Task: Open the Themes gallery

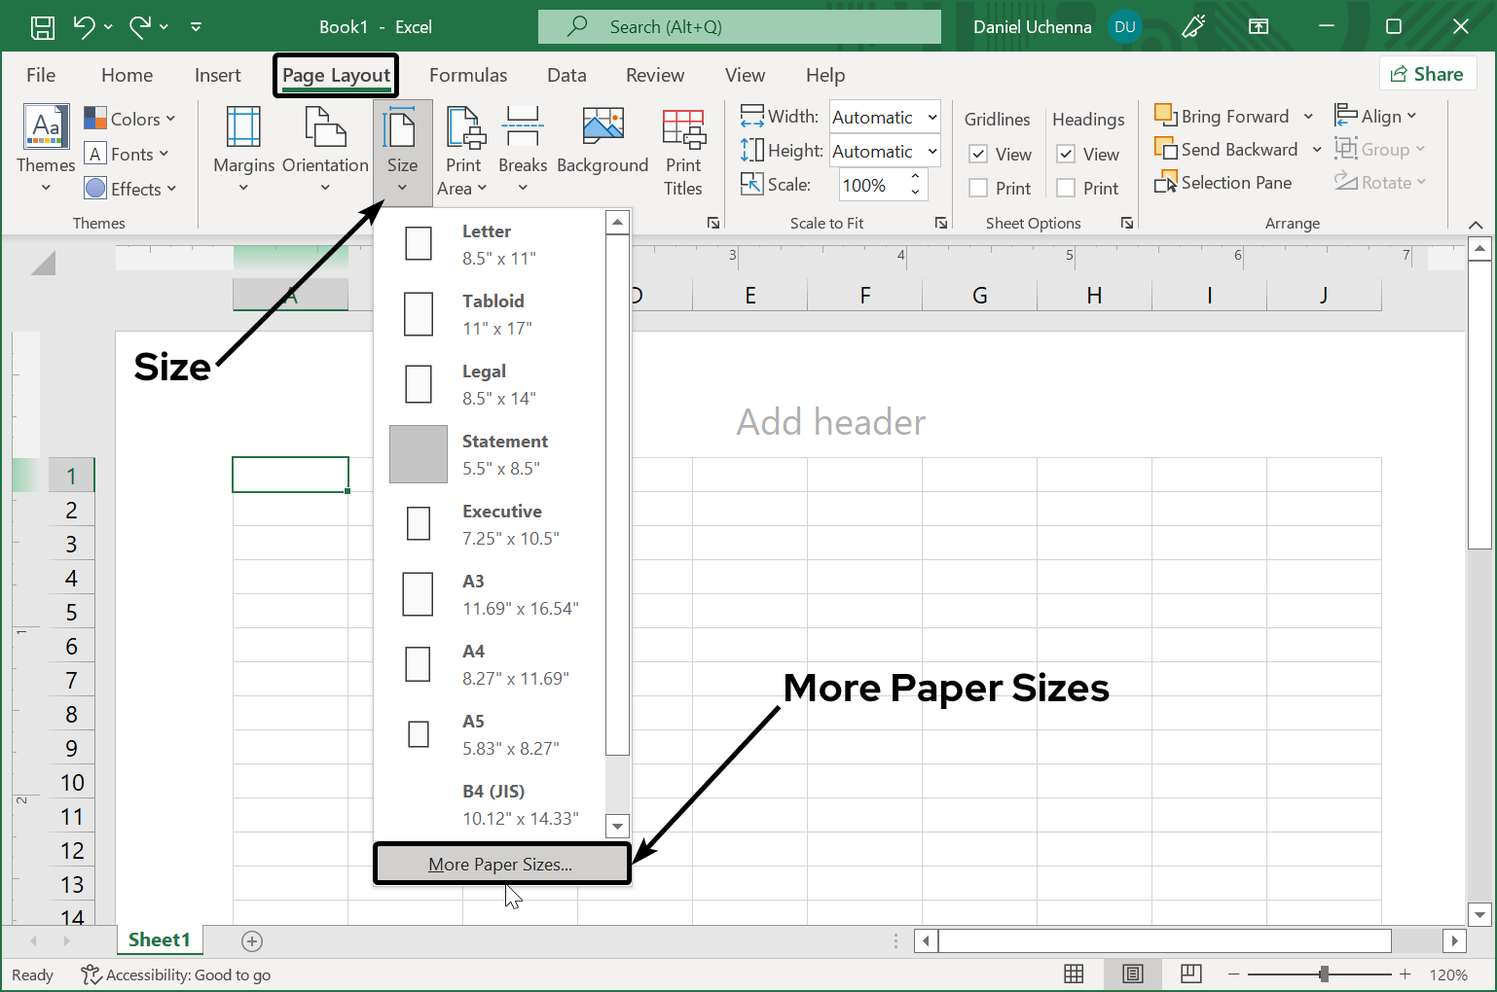Action: click(45, 146)
